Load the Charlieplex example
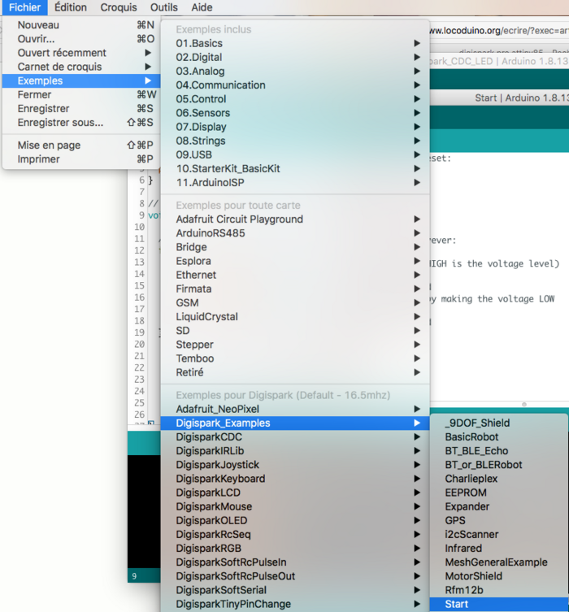The width and height of the screenshot is (569, 612). (x=499, y=479)
